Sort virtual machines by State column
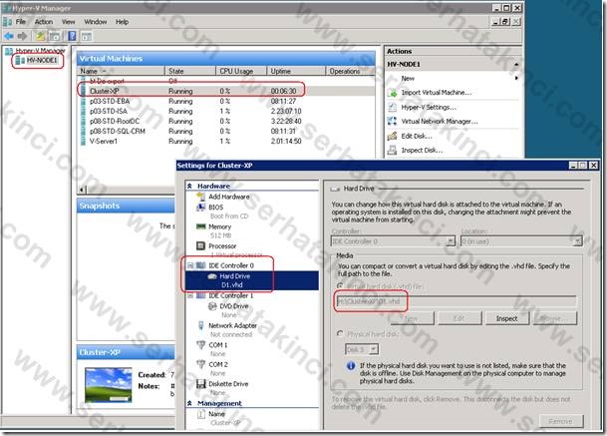Screen dimensions: 607x436 coord(190,71)
